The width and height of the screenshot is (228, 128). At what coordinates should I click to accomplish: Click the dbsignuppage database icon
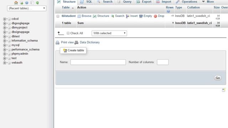coord(9,32)
